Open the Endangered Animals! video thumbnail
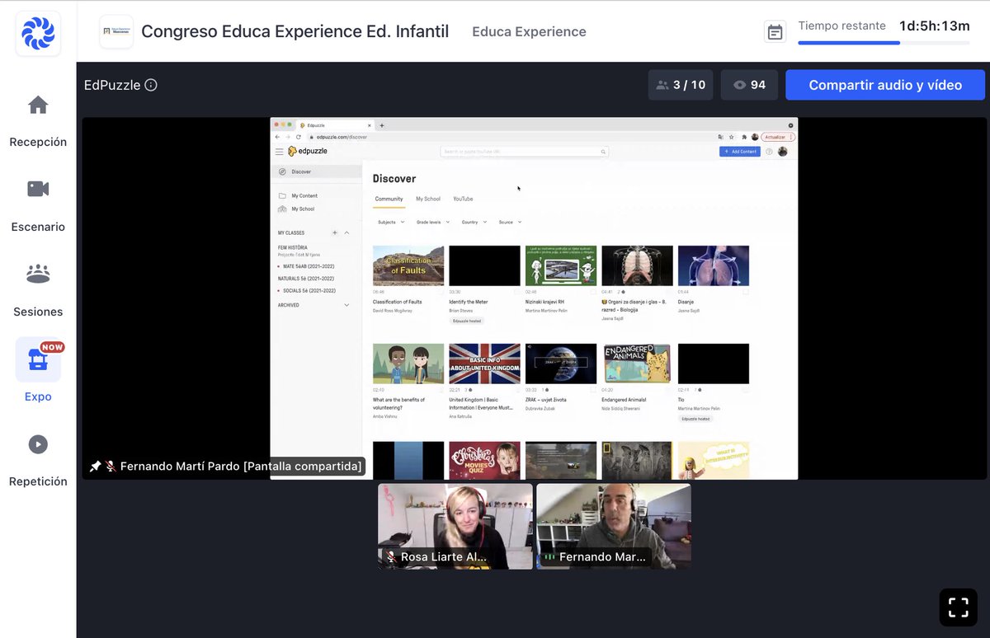 point(637,364)
